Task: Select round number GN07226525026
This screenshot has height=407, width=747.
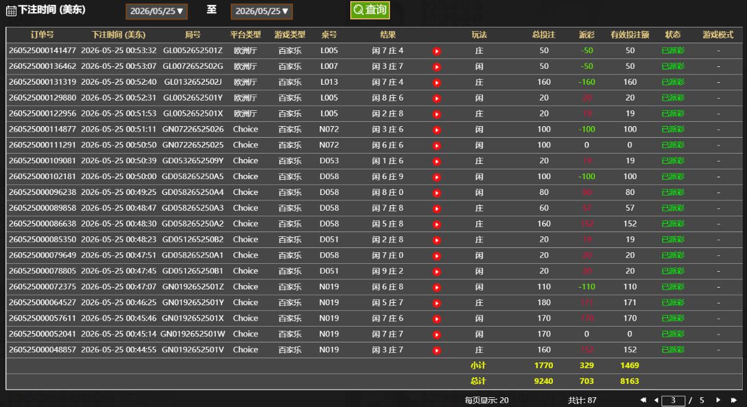Action: pos(193,129)
